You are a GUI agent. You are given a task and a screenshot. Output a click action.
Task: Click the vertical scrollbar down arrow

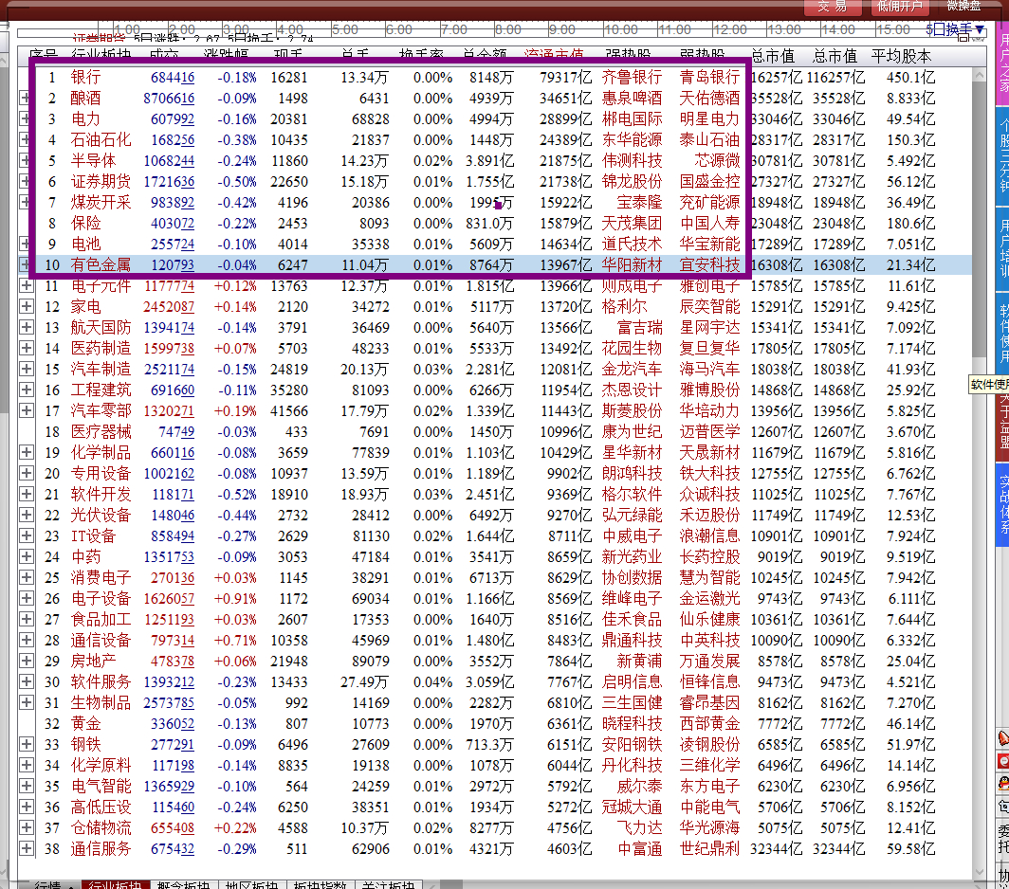[979, 873]
